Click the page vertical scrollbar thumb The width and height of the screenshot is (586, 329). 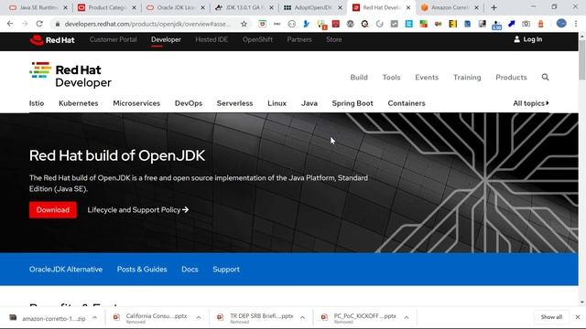582,58
